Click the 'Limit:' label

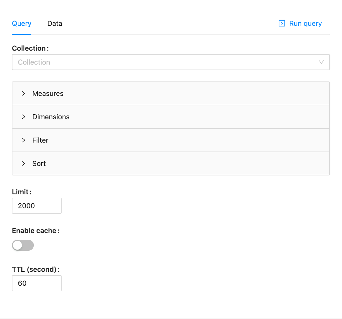coord(22,192)
